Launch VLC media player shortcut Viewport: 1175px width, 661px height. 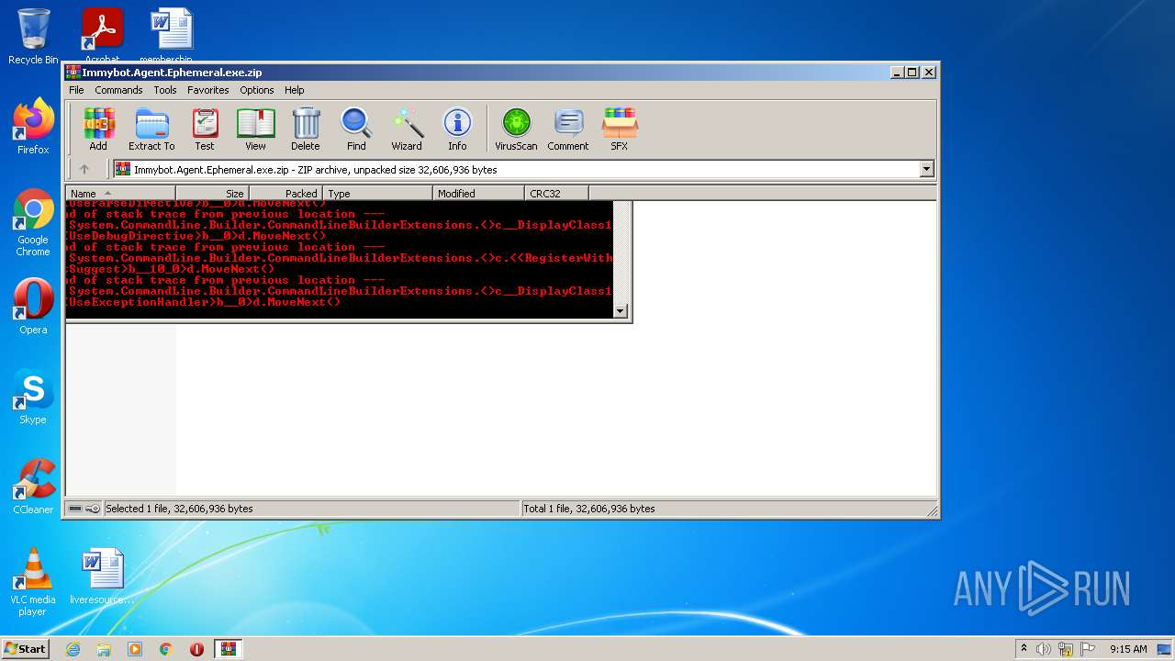coord(33,582)
